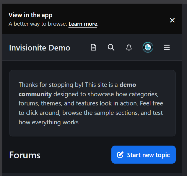The image size is (187, 176).
Task: Open search with the magnifier icon
Action: click(x=111, y=47)
